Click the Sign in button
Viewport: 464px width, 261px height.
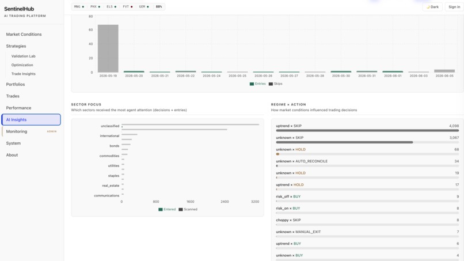click(454, 7)
